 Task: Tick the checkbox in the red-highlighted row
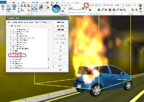coord(13,55)
